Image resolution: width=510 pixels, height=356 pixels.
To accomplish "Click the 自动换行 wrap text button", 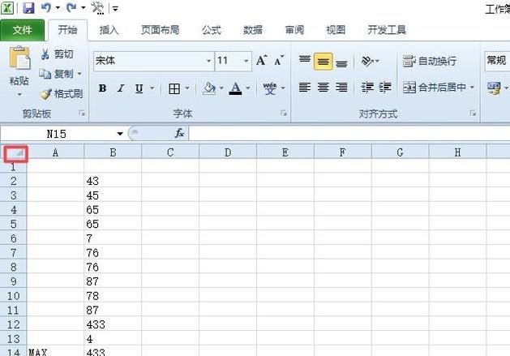I will pyautogui.click(x=430, y=61).
